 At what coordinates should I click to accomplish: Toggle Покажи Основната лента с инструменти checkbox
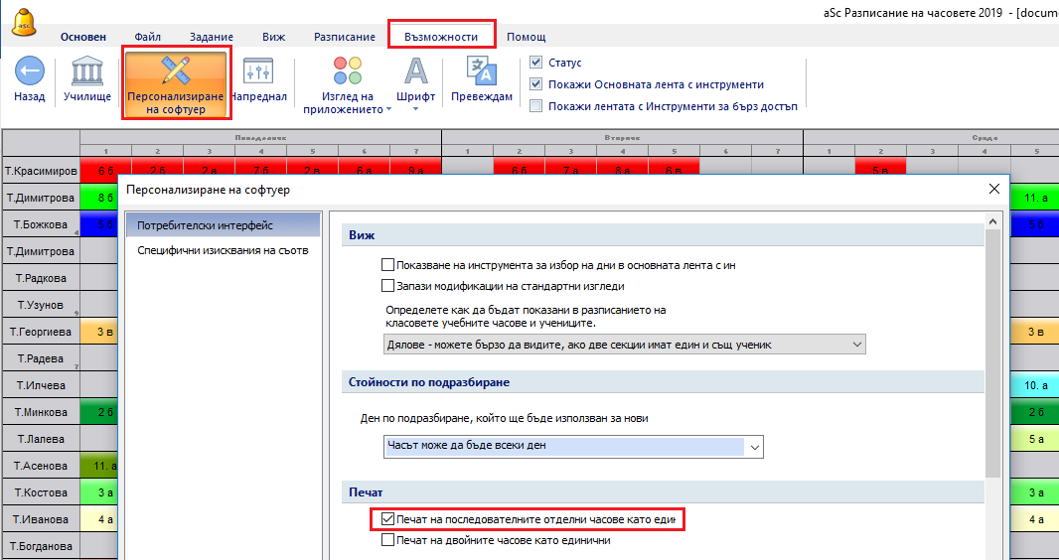(536, 84)
